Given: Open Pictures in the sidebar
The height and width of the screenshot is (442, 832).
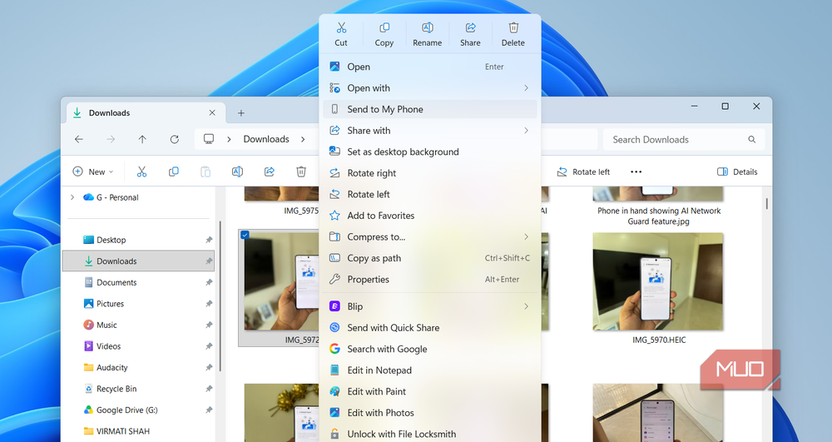Looking at the screenshot, I should (138, 304).
